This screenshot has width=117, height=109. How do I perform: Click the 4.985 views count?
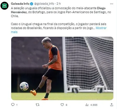coord(94,105)
